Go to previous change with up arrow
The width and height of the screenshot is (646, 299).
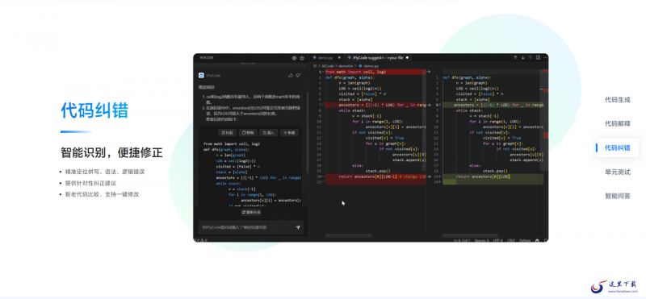tap(515, 57)
